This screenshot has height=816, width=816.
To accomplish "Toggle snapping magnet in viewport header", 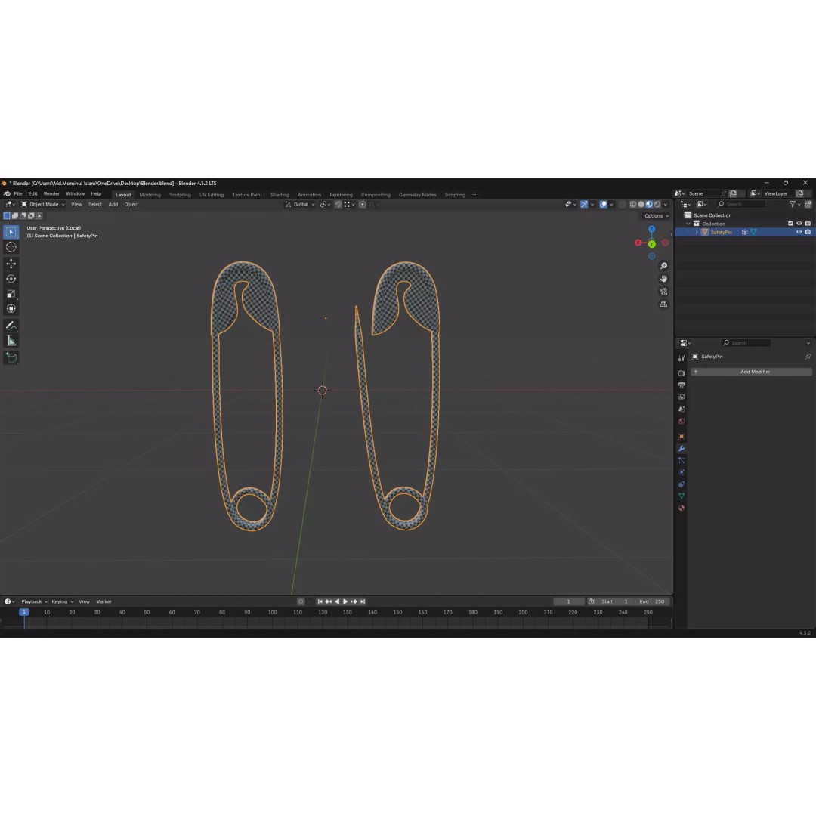I will pyautogui.click(x=338, y=205).
